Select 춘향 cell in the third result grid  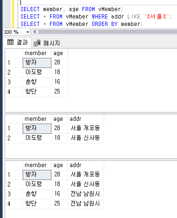pyautogui.click(x=37, y=194)
